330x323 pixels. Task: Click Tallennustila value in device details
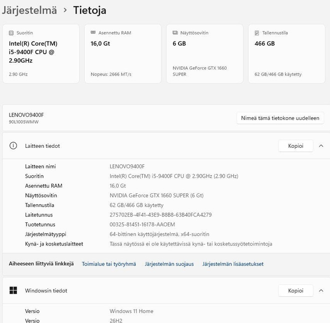[136, 205]
